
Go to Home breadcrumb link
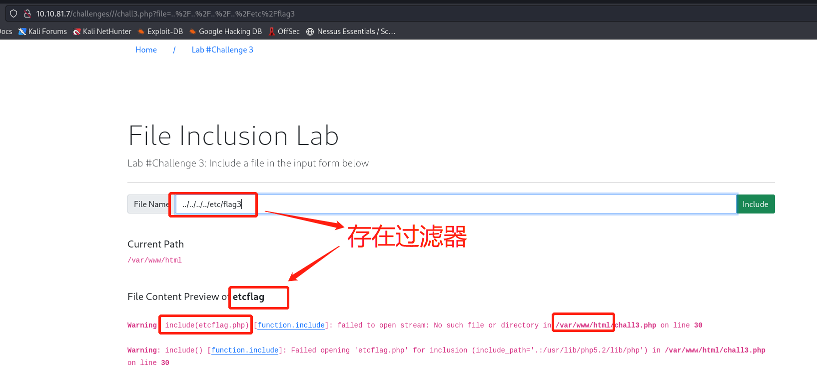(x=146, y=49)
